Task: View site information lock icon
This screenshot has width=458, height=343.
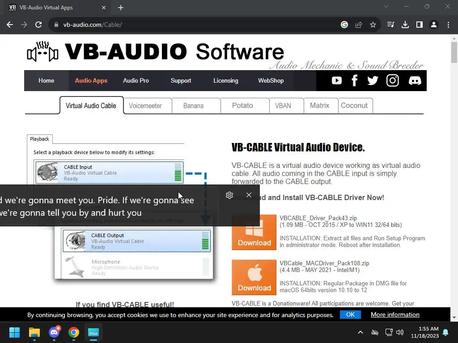Action: tap(56, 25)
